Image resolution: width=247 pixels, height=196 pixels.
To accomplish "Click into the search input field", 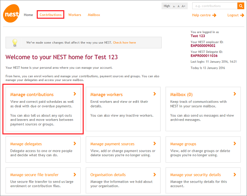I will pos(214,6).
